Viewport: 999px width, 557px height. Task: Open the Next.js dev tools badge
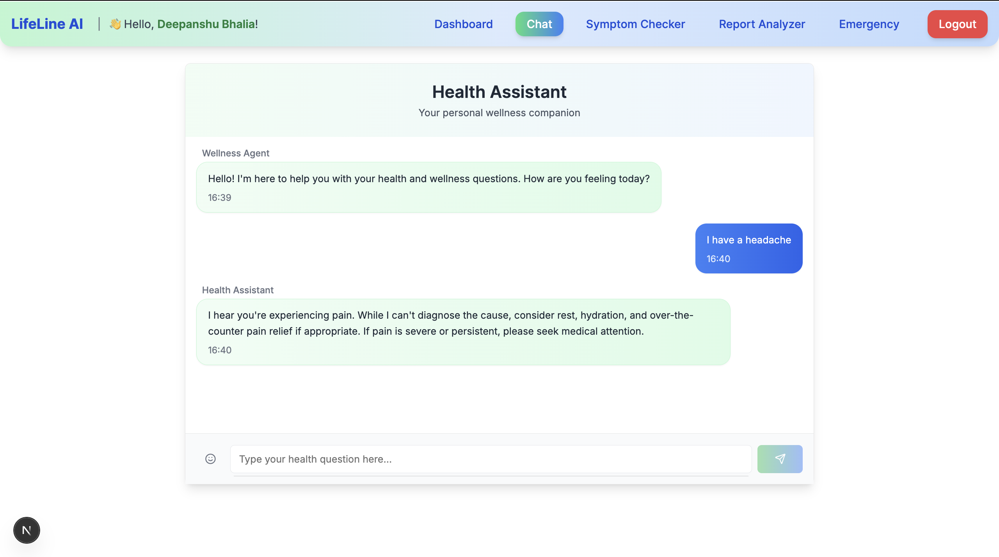point(27,530)
